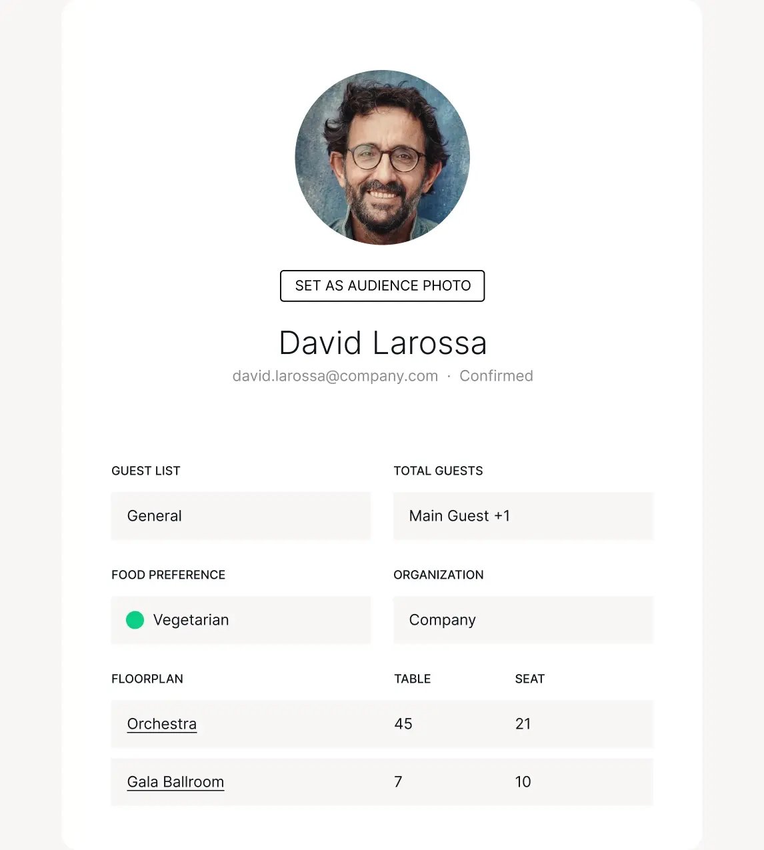Click seat number 21 in Orchestra row

[523, 724]
